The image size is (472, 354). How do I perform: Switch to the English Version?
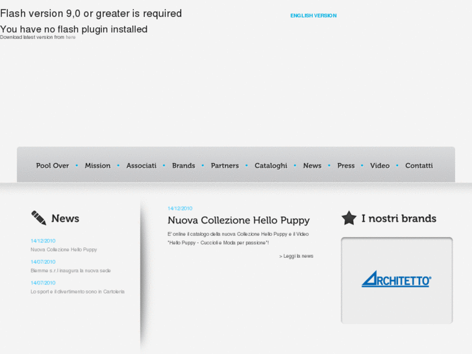pyautogui.click(x=313, y=16)
